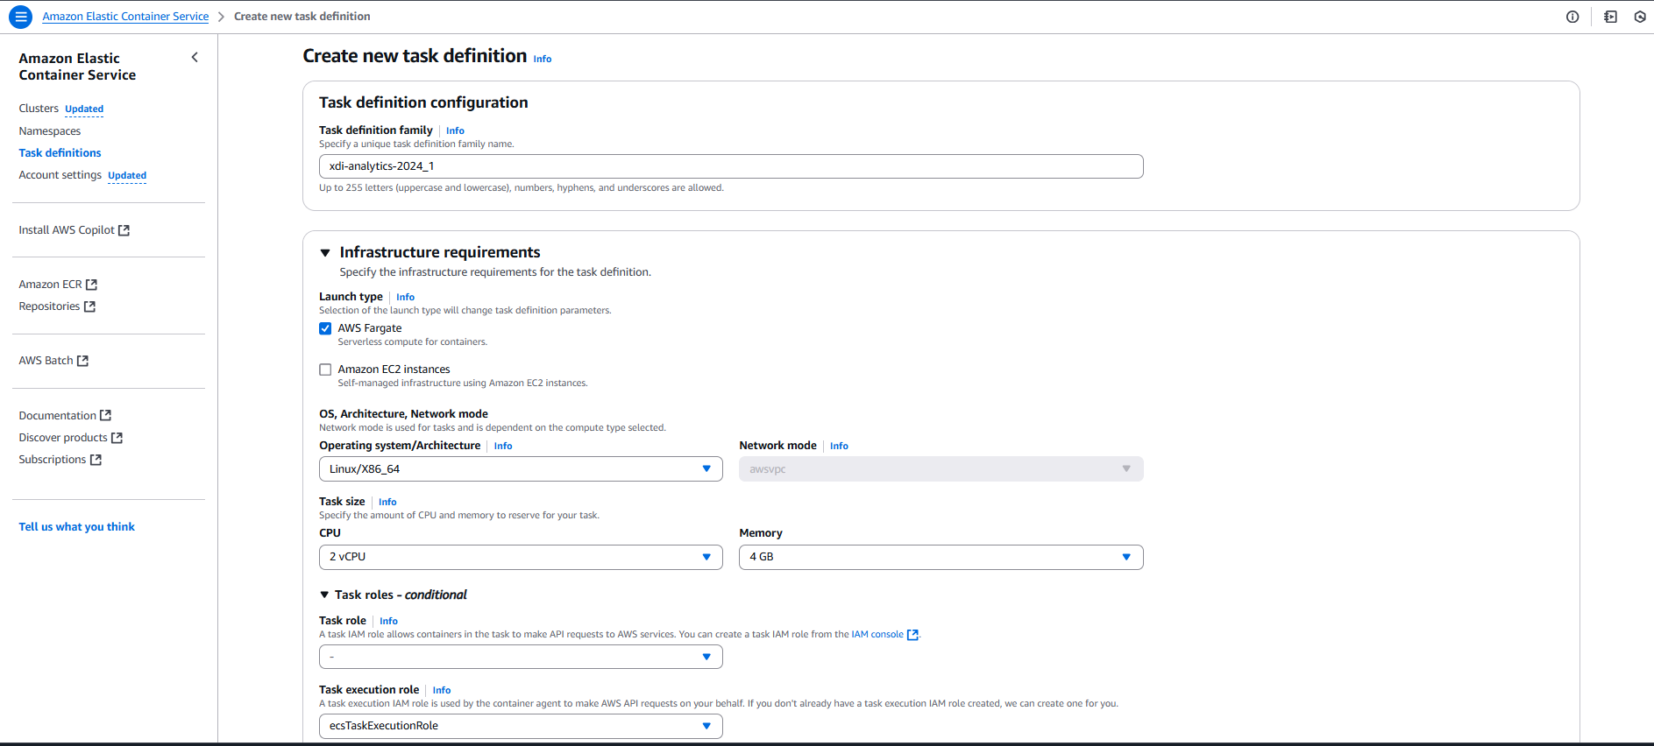Image resolution: width=1654 pixels, height=746 pixels.
Task: Click external link icon beside AWS Batch
Action: click(83, 361)
